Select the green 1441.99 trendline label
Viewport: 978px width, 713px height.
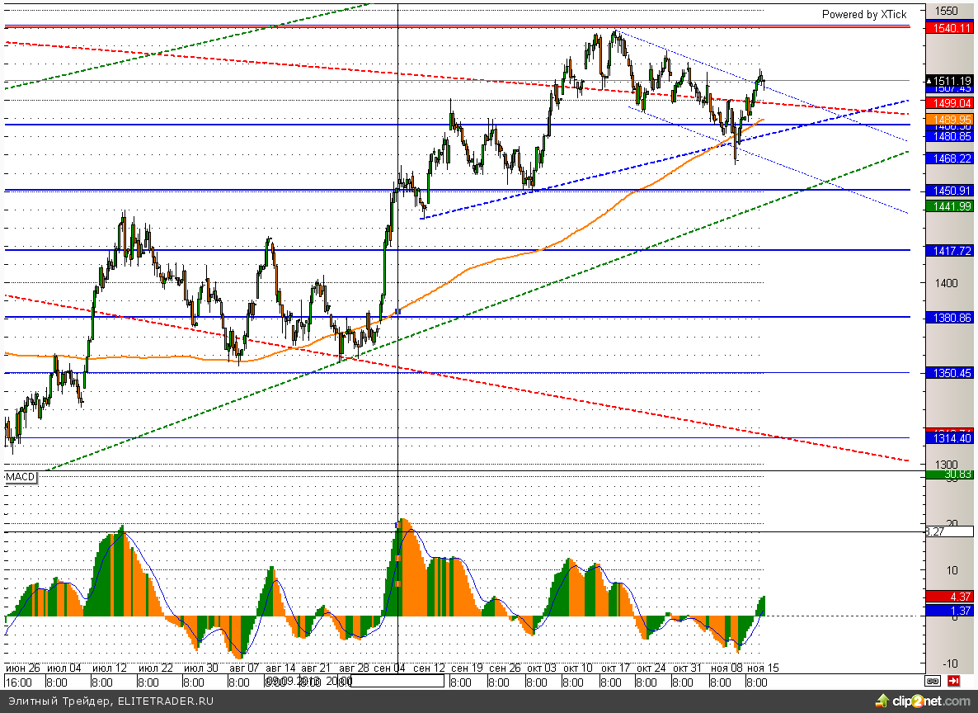coord(951,206)
